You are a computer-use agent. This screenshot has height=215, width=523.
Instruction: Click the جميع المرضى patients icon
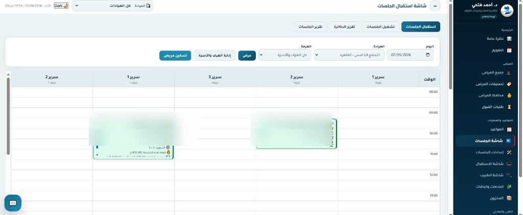(x=509, y=72)
